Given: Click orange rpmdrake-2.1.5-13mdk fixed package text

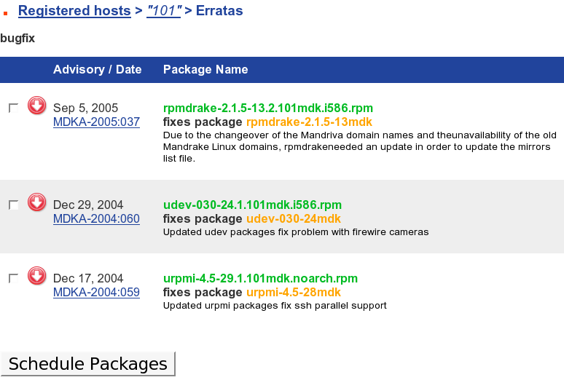Looking at the screenshot, I should tap(310, 122).
